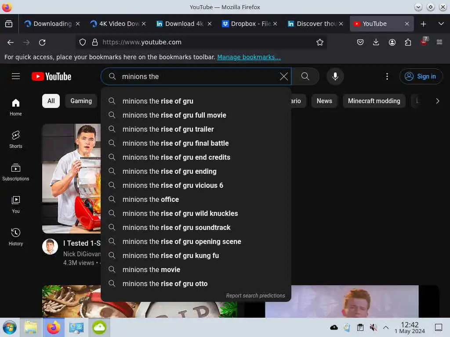Toggle muted volume icon in tray
Screen dimensions: 450x337
373,327
